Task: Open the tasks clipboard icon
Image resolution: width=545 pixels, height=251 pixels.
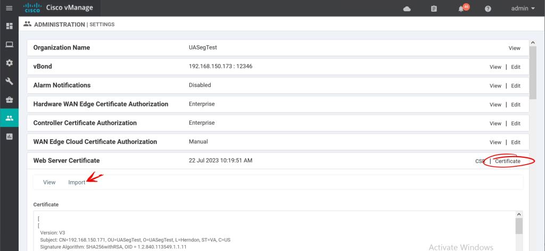Action: tap(434, 9)
